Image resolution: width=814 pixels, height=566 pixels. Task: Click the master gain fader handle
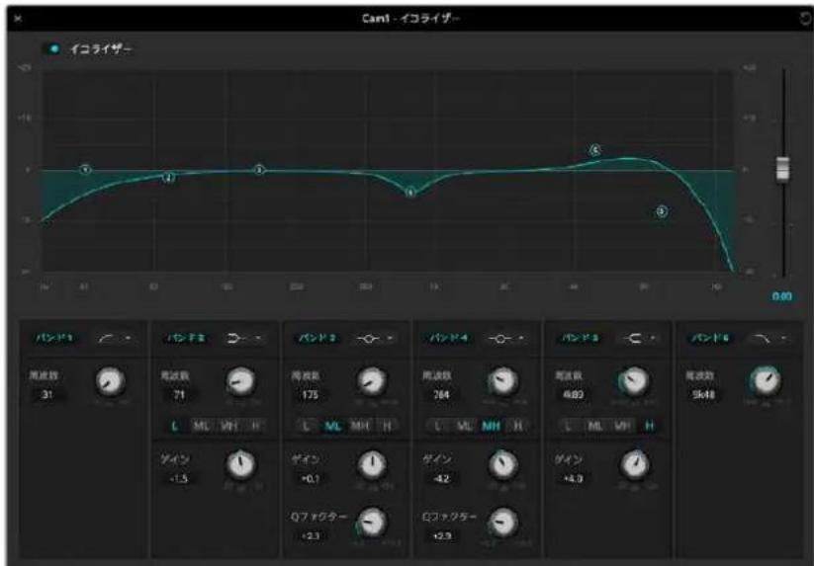click(x=783, y=169)
